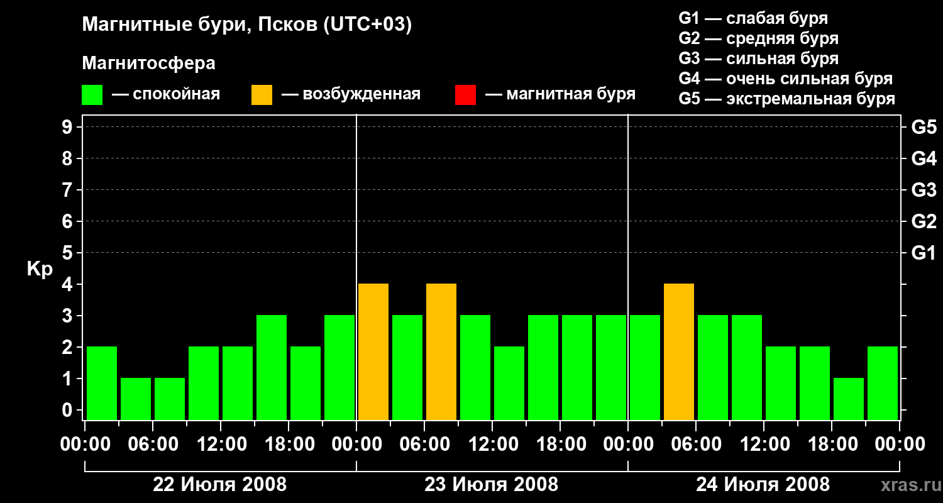Select the chart title 'Магнитные бури, Псков (UTC+03)'
Image resolution: width=943 pixels, height=503 pixels.
coord(247,25)
